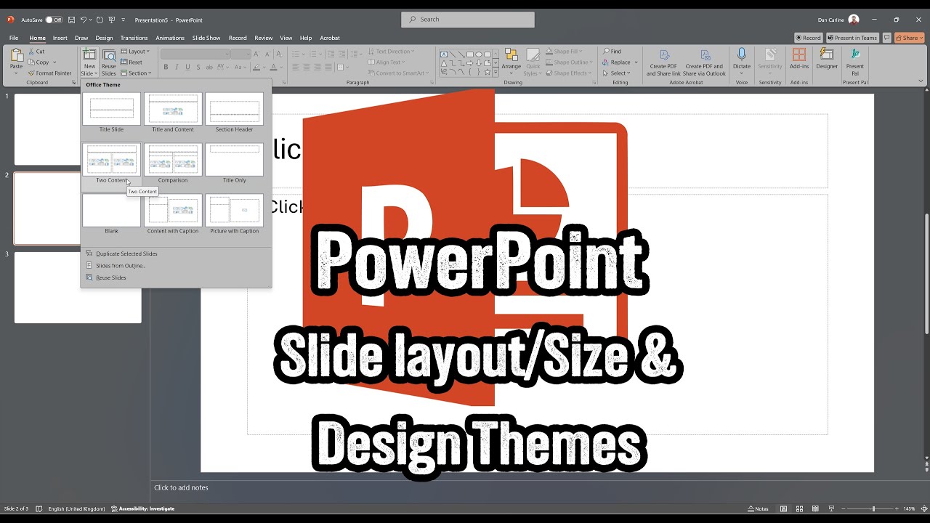Toggle Strikethrough formatting
Viewport: 930px width, 523px height.
point(209,67)
